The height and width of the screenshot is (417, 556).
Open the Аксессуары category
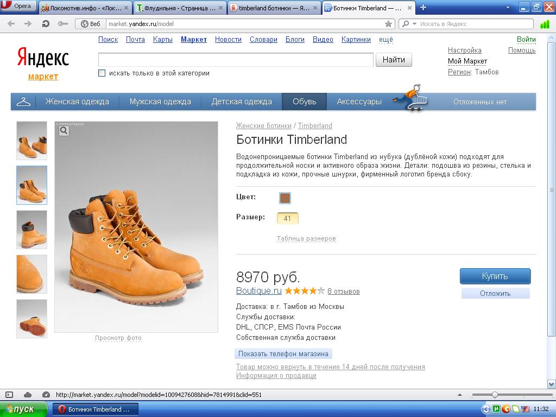(x=359, y=102)
